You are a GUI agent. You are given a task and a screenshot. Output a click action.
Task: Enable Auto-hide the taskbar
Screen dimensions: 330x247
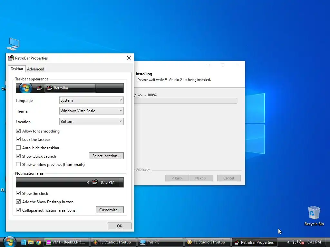(x=18, y=148)
